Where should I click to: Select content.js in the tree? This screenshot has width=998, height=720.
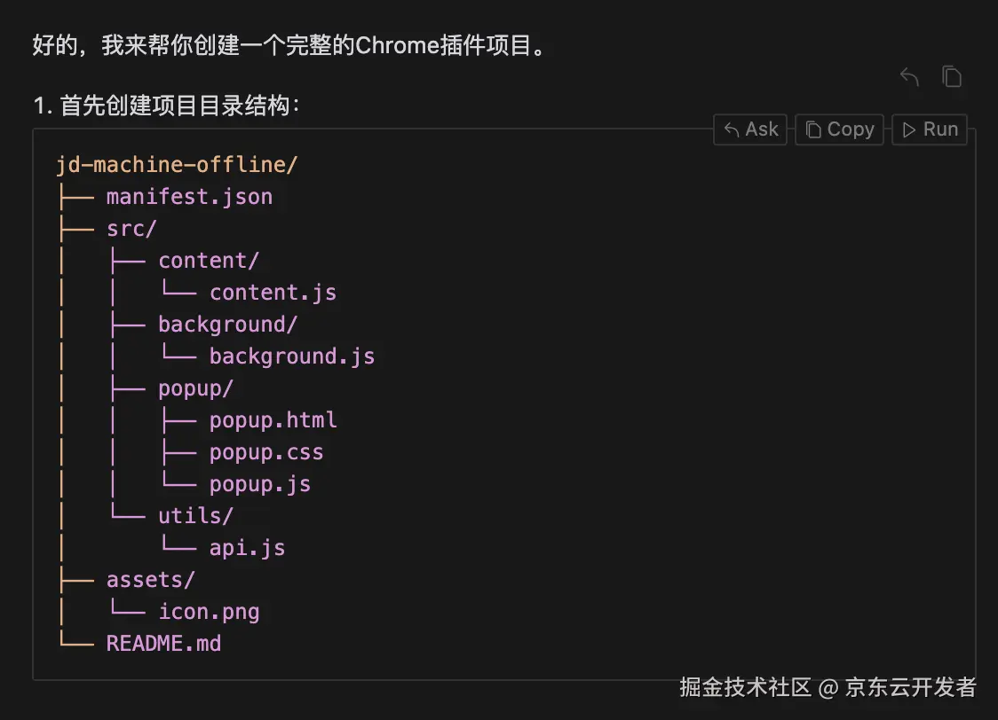(x=273, y=293)
